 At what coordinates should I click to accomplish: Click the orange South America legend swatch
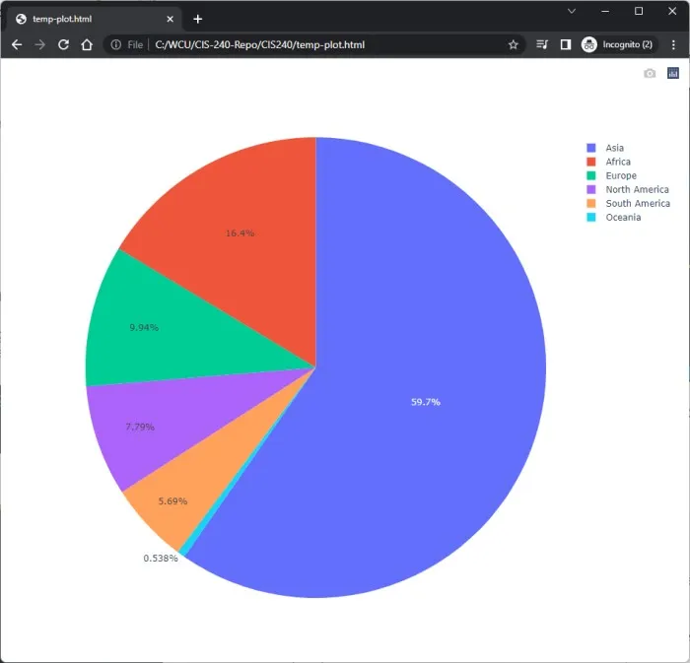591,204
